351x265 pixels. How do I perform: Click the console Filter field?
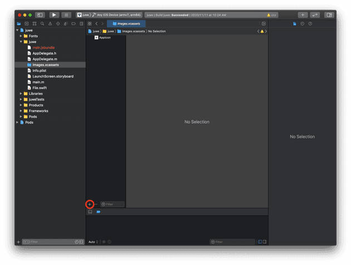[x=232, y=242]
